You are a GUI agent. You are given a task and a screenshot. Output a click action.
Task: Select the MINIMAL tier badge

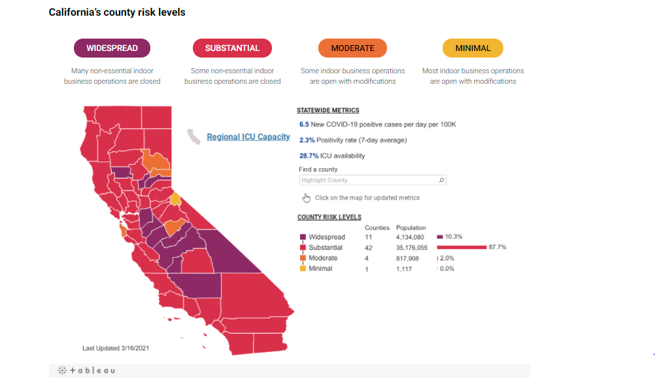click(473, 48)
